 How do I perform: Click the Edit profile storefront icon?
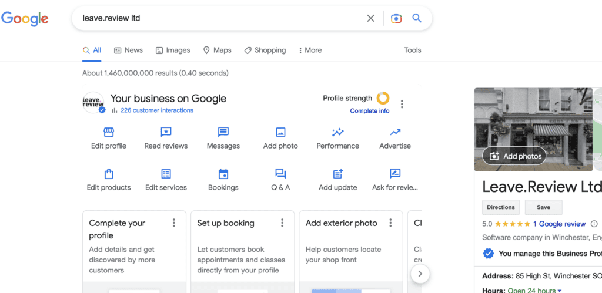pyautogui.click(x=109, y=132)
